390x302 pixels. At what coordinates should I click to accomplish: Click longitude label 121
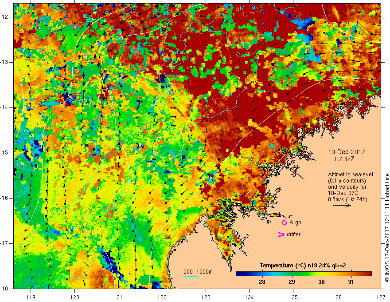tap(118, 297)
